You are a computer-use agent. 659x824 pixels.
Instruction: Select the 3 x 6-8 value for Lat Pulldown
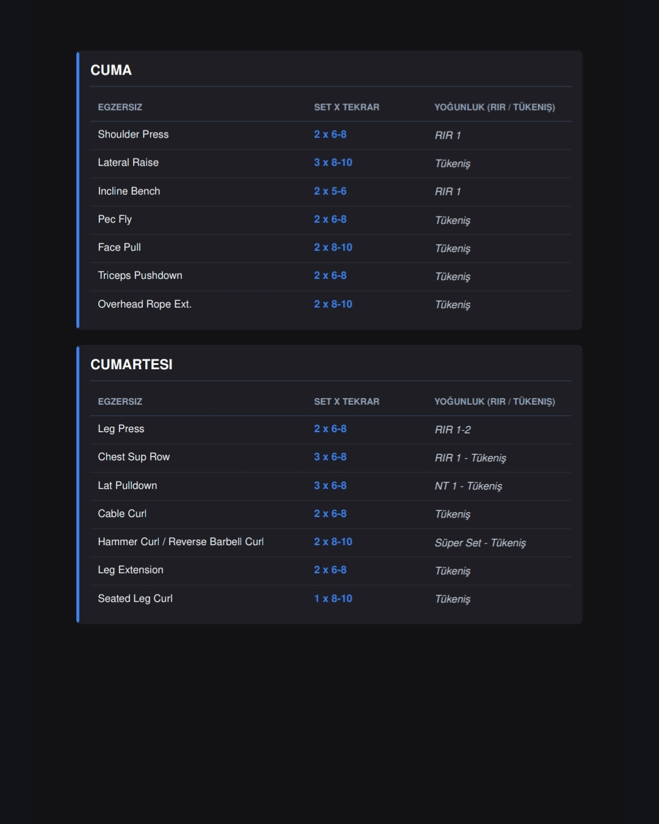(x=330, y=485)
